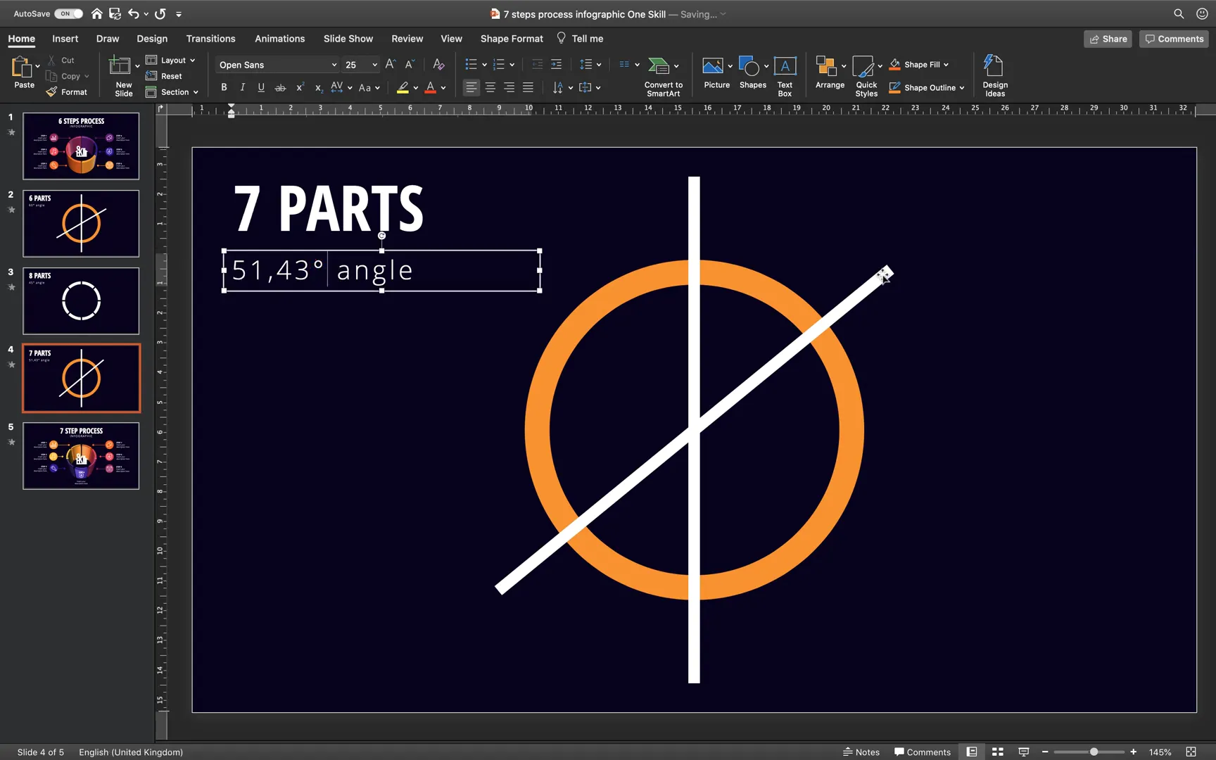This screenshot has height=760, width=1216.
Task: Expand the Shape Outline options
Action: tap(962, 87)
